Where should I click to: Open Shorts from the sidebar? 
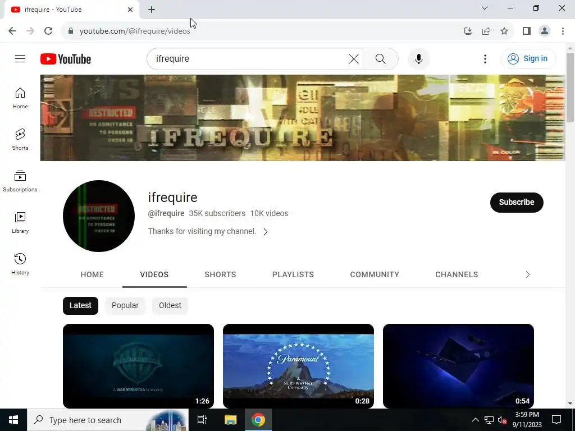coord(20,140)
